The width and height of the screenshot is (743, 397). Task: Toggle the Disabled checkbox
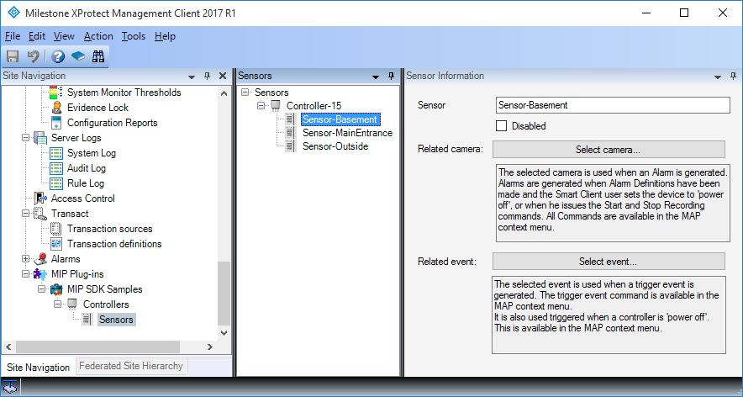coord(501,126)
